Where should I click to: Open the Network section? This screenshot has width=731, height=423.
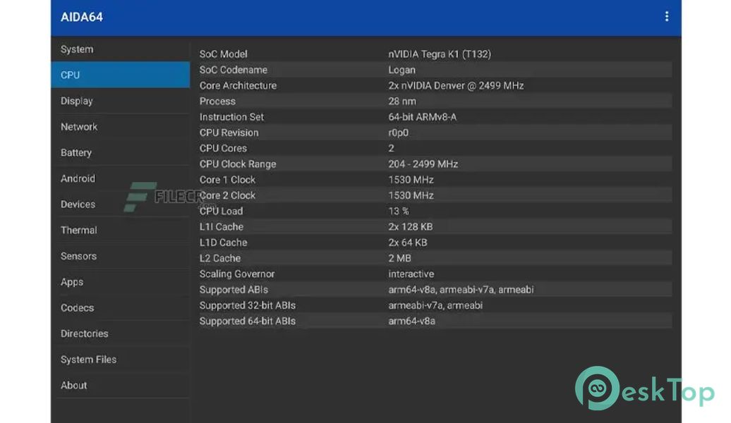(x=120, y=127)
